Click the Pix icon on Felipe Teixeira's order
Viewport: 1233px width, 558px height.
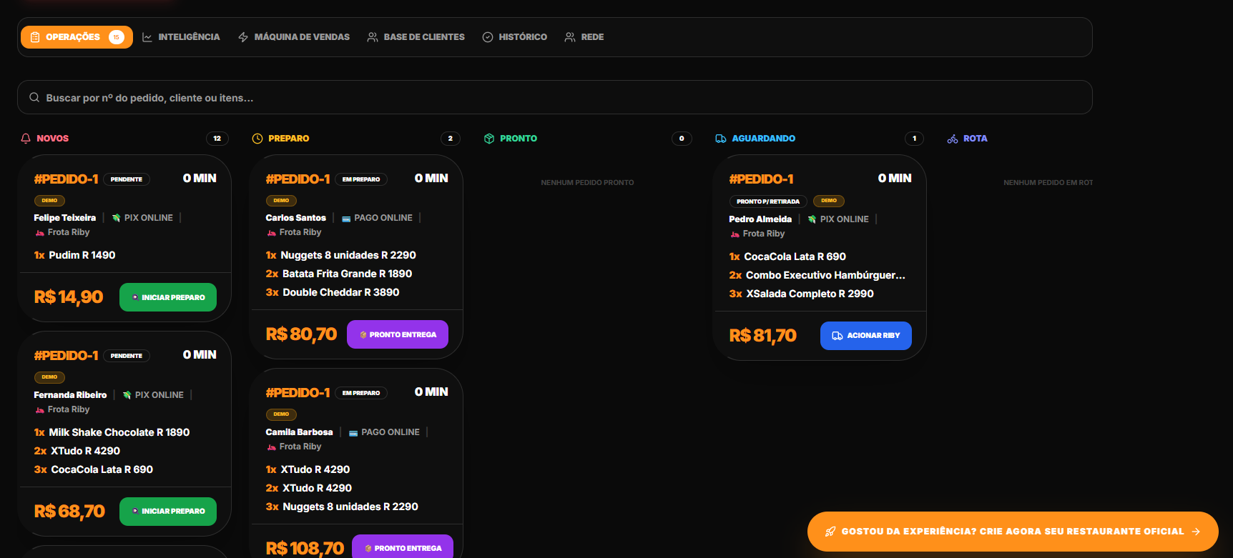pyautogui.click(x=116, y=218)
